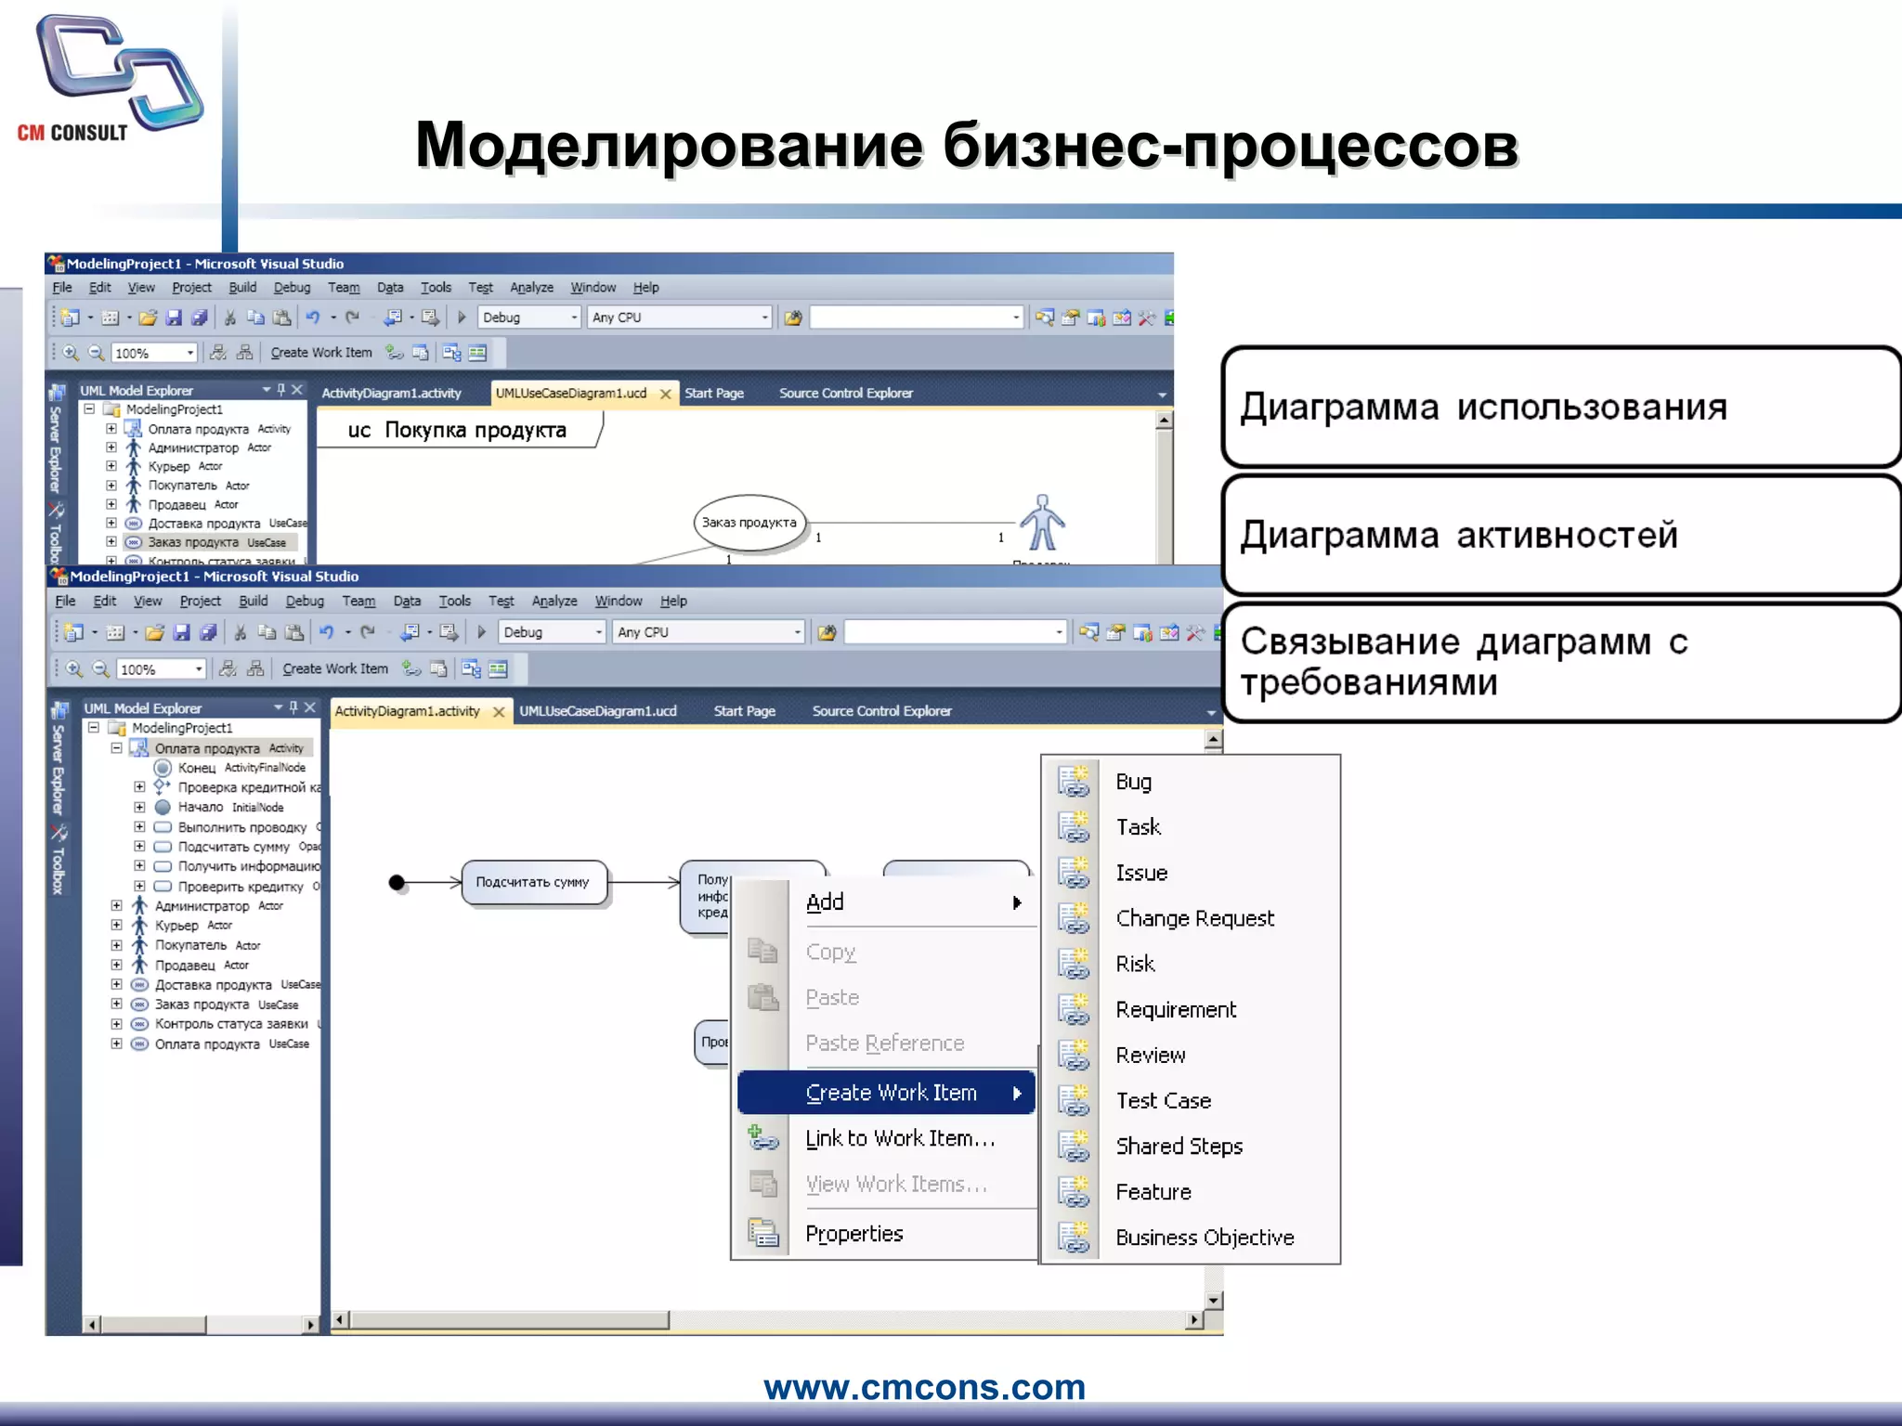The image size is (1902, 1426).
Task: Click Create Work Item toolbar button in back window
Action: coord(321,353)
